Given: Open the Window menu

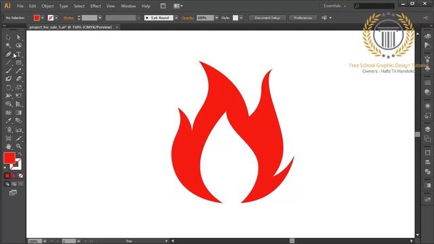Looking at the screenshot, I should click(128, 6).
